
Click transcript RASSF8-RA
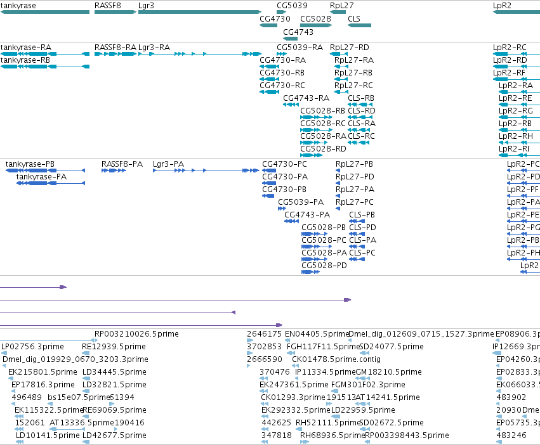(x=115, y=48)
